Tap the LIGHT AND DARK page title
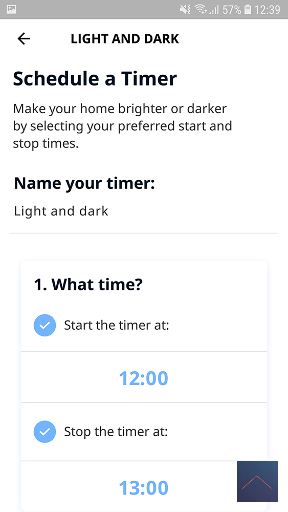 (x=125, y=39)
